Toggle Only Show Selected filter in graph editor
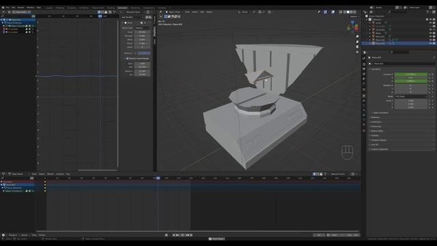437x246 pixels. point(99,12)
